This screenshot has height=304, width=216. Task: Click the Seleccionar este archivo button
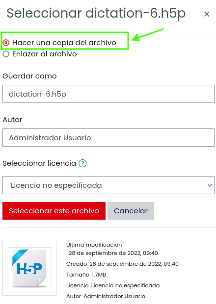coord(54,211)
